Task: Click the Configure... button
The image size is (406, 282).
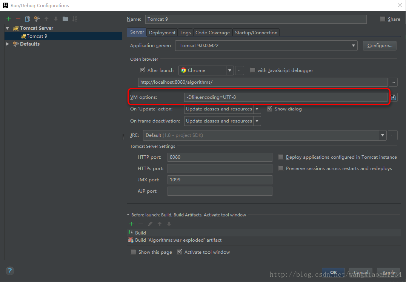Action: pyautogui.click(x=380, y=46)
